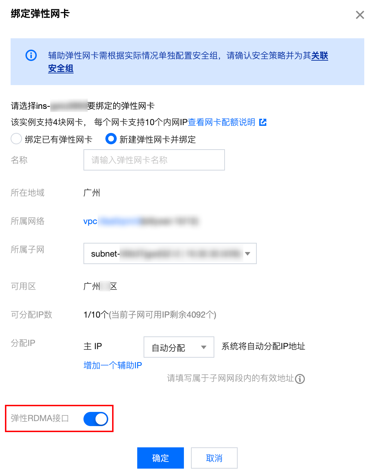Viewport: 377px width, 475px height.
Task: Open 关联安全组 link in banner
Action: pyautogui.click(x=188, y=62)
